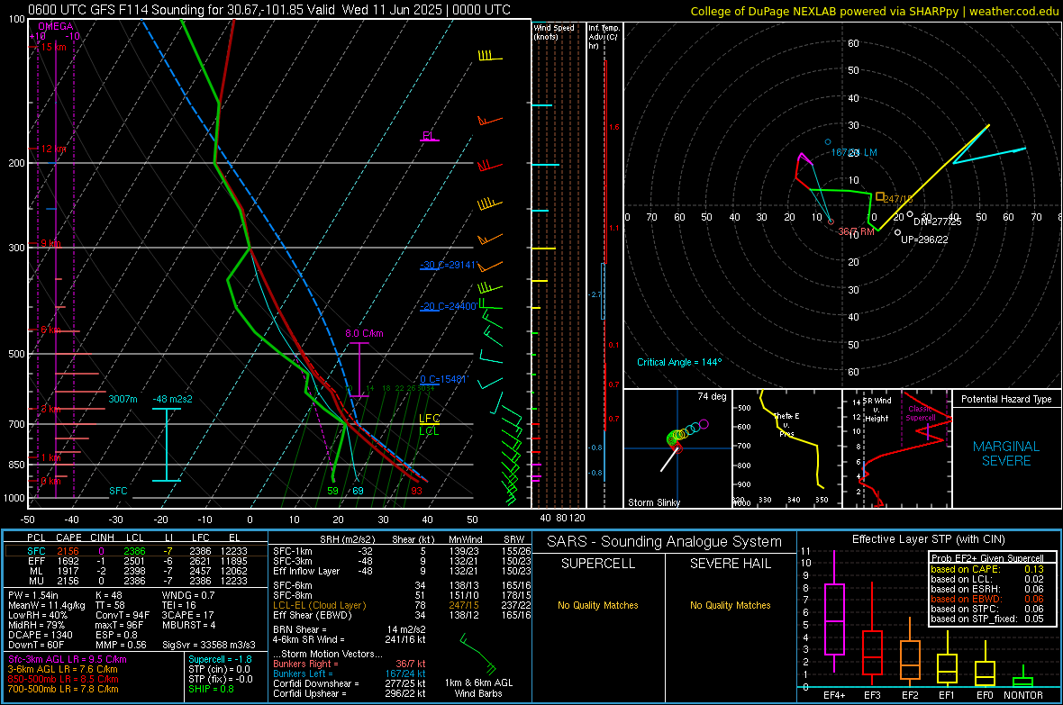The image size is (1063, 705).
Task: Click the 'UP=296/22' Corfidi label
Action: [924, 240]
